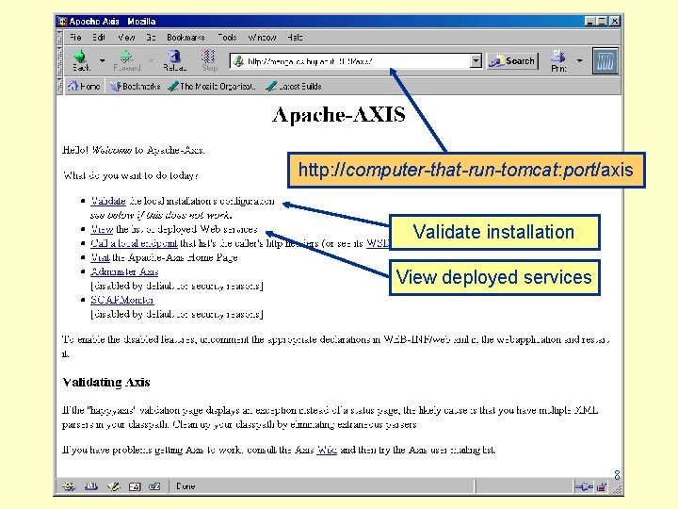The width and height of the screenshot is (678, 509).
Task: Open the Window menu
Action: click(262, 38)
